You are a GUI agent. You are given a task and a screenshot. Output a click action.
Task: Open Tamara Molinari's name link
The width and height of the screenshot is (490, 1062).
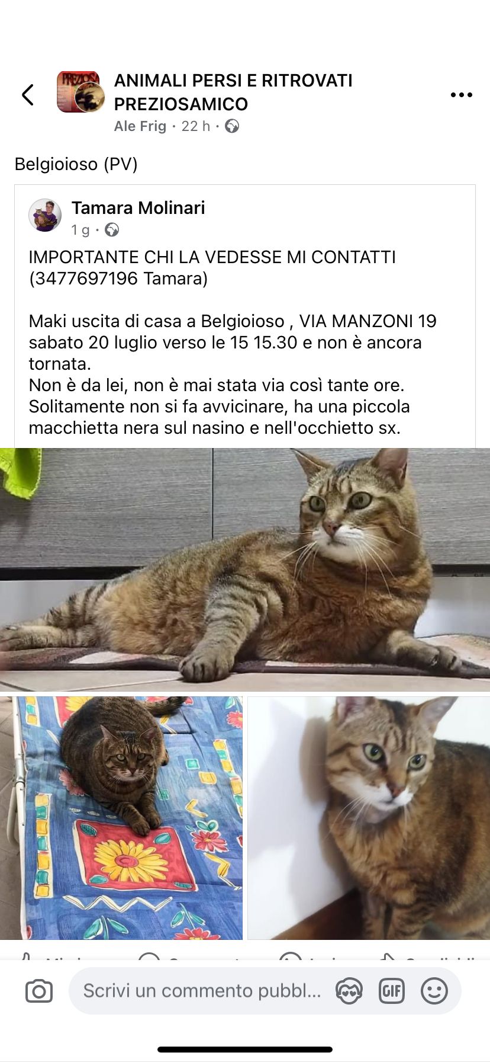(138, 208)
